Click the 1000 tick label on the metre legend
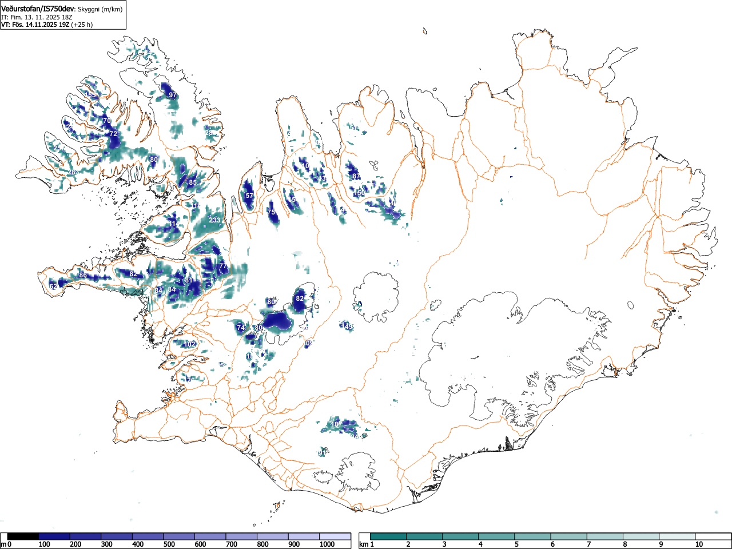Viewport: 732px width, 549px height. click(x=327, y=544)
